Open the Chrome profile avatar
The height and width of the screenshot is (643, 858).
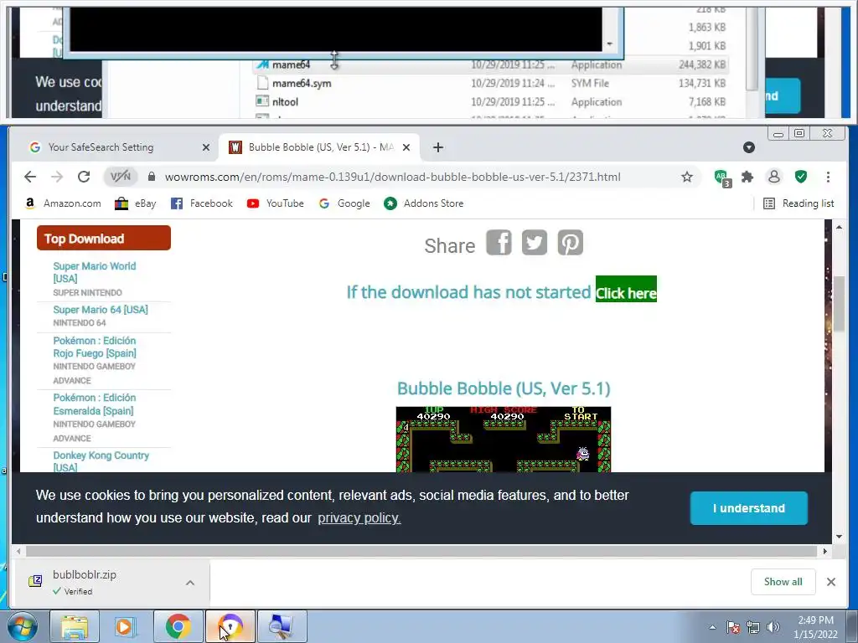click(773, 177)
